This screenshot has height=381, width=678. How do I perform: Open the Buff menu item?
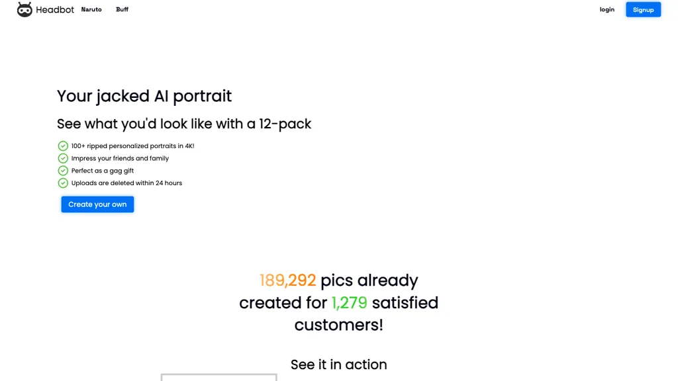click(122, 9)
